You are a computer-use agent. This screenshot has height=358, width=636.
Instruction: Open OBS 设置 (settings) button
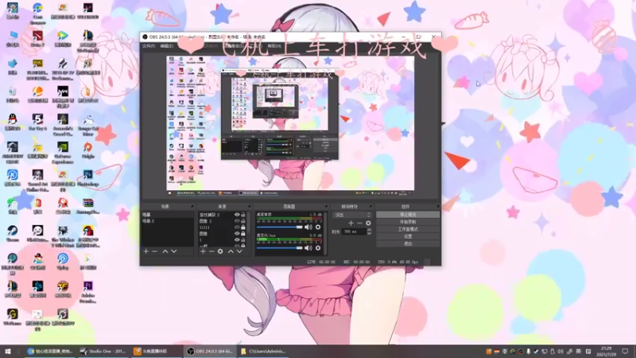(408, 236)
